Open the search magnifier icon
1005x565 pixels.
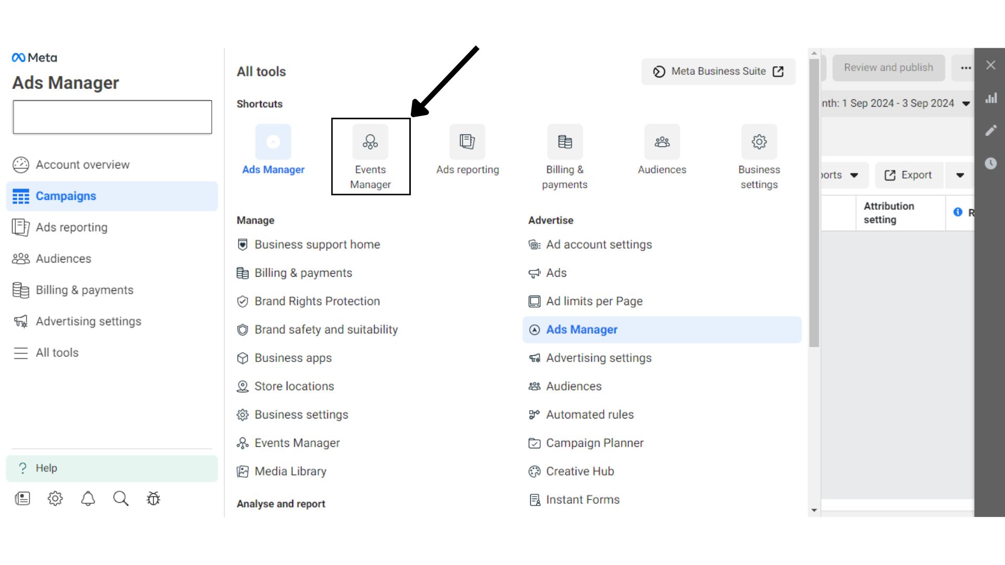pos(120,499)
